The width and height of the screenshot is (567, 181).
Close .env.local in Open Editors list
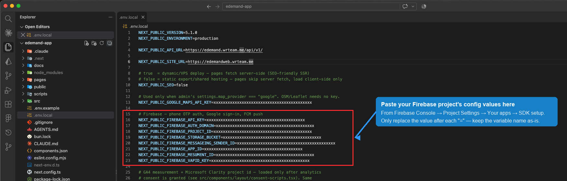23,35
